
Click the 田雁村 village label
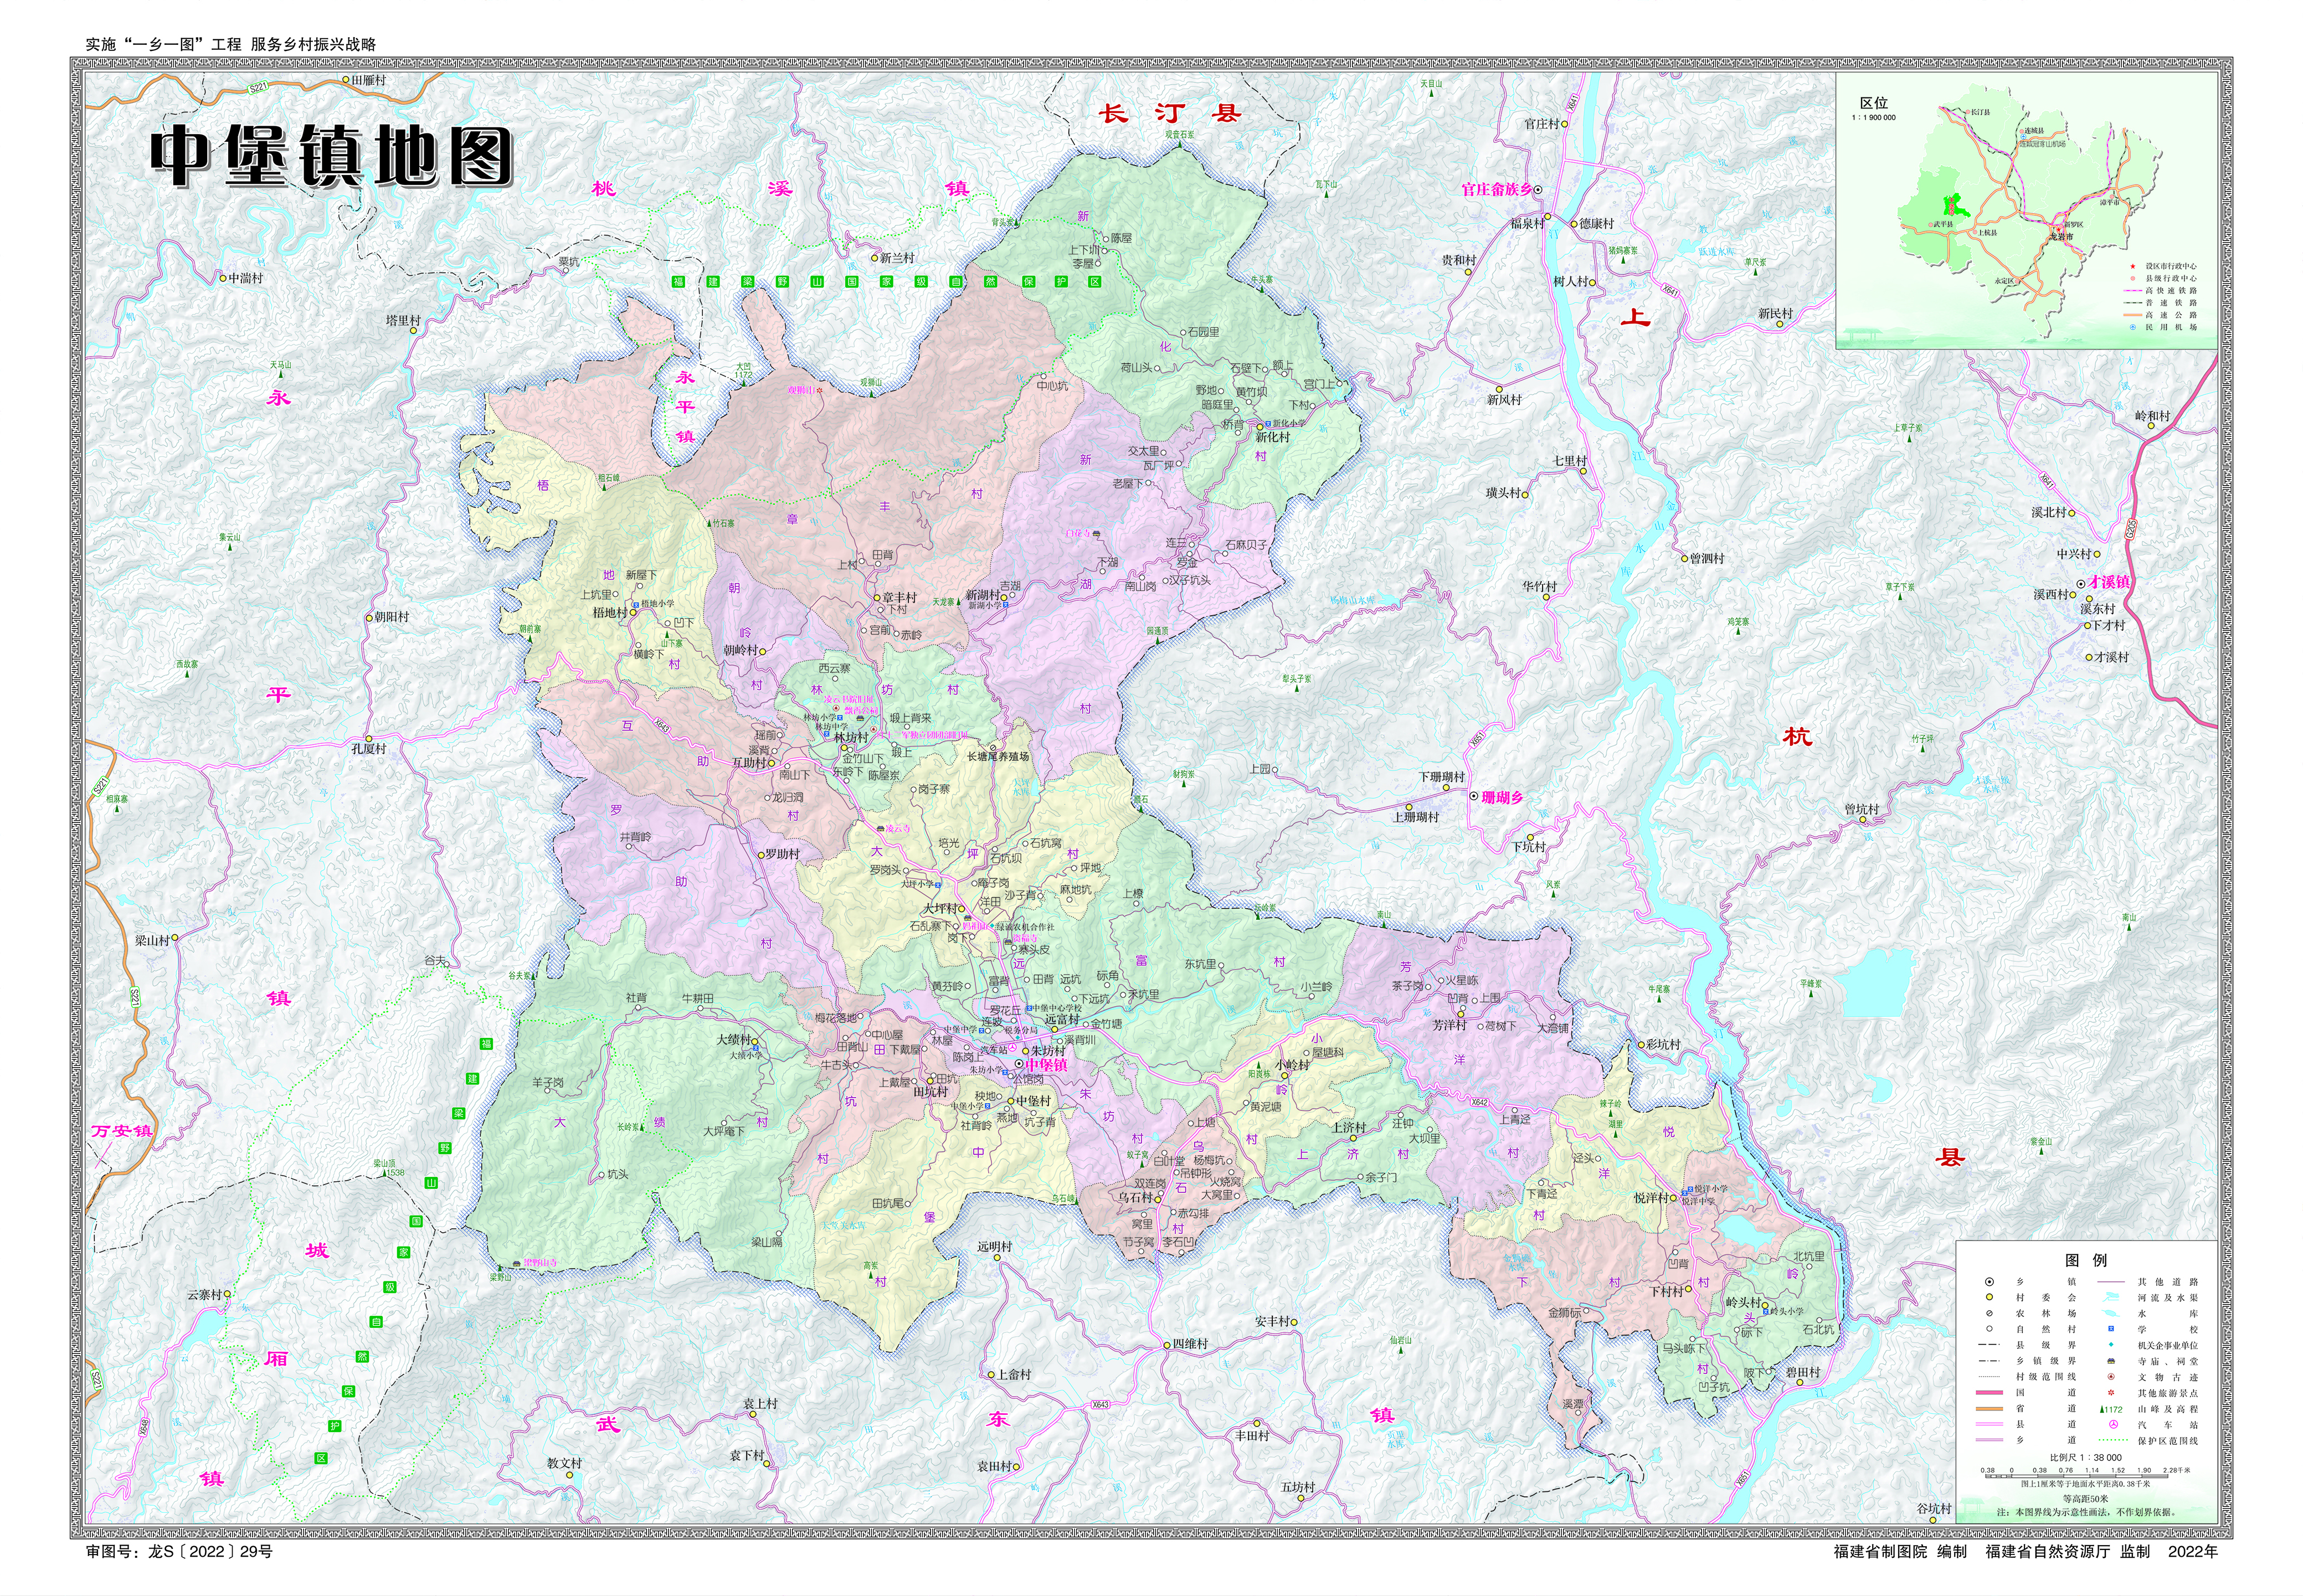coord(368,80)
